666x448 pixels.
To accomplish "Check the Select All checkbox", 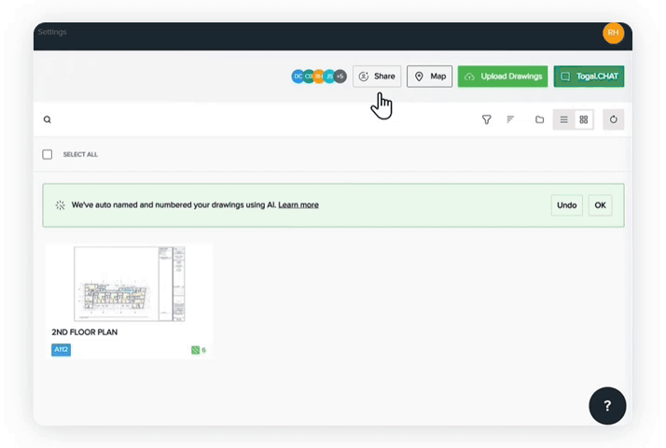I will point(48,154).
